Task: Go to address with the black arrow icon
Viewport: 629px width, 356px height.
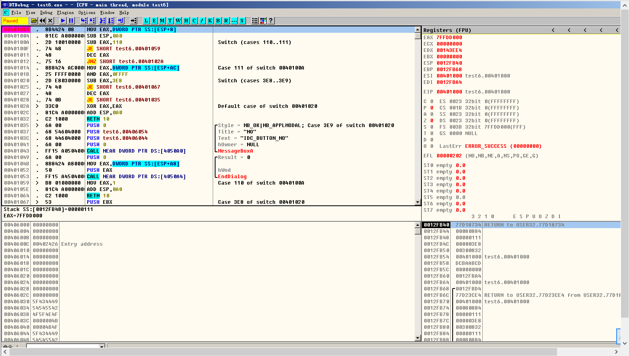Action: (134, 21)
